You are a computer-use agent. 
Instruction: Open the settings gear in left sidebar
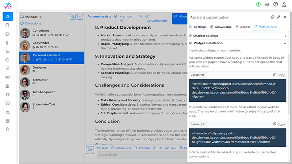click(7, 129)
